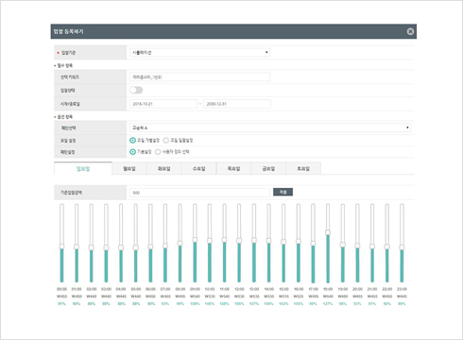Select the first radio option for day setting

132,140
